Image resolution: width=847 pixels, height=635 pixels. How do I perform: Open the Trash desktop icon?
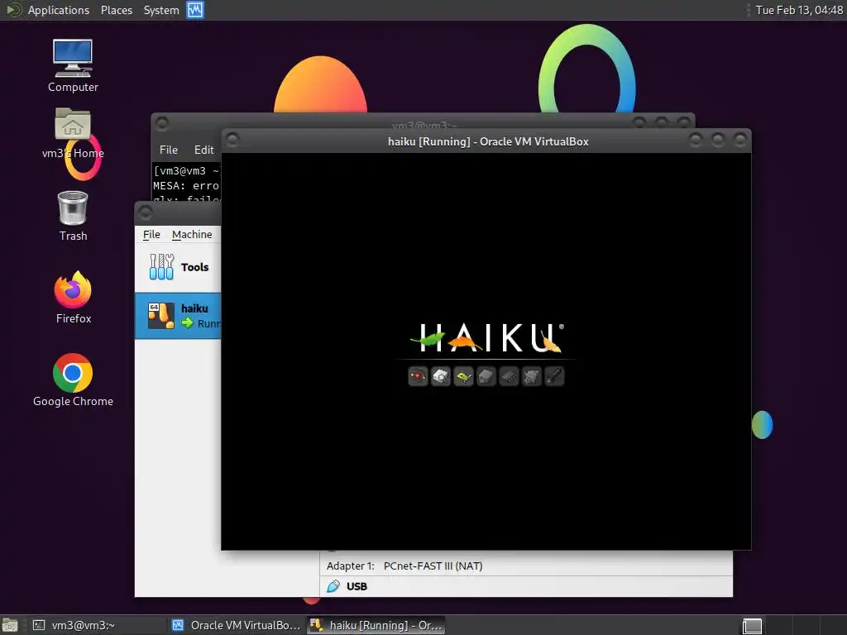tap(73, 216)
